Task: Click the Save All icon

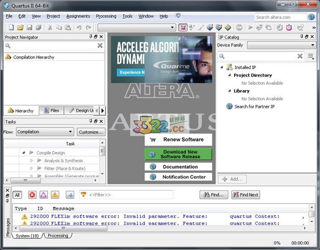Action: point(38,27)
